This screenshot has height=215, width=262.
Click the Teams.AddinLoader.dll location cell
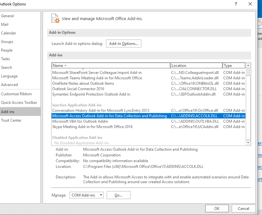(195, 78)
